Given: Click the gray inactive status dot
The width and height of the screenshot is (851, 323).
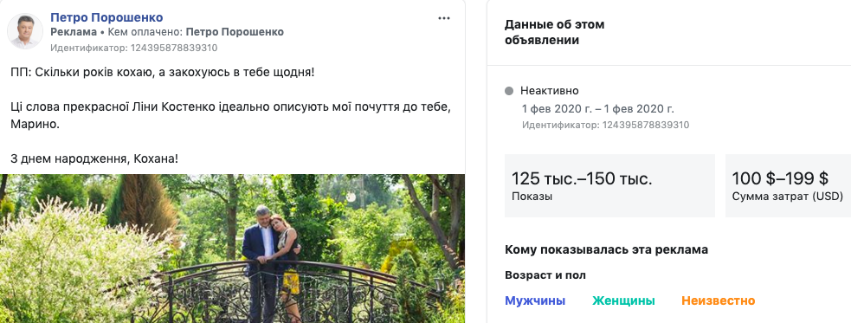Looking at the screenshot, I should click(509, 91).
